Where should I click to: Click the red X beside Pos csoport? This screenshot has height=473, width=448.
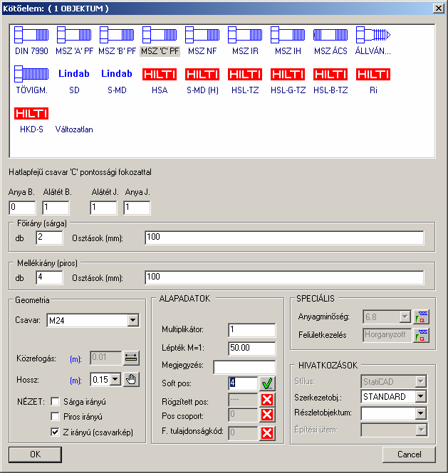point(267,415)
